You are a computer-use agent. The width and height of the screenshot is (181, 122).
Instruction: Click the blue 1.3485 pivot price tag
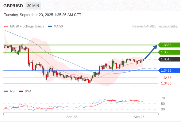tap(169, 70)
